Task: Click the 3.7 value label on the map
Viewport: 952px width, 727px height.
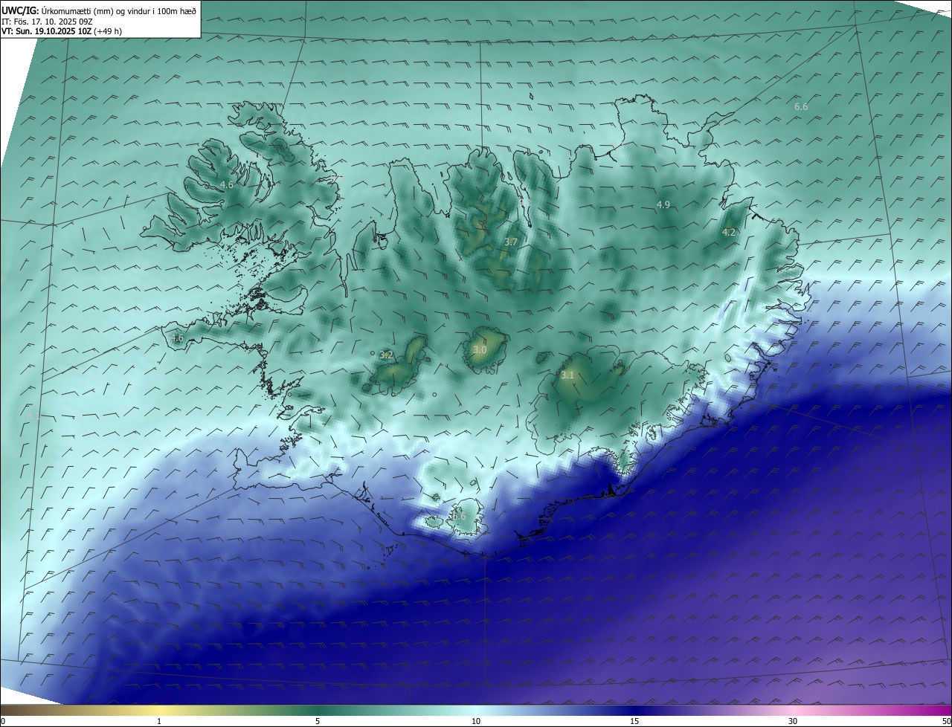Action: tap(511, 242)
